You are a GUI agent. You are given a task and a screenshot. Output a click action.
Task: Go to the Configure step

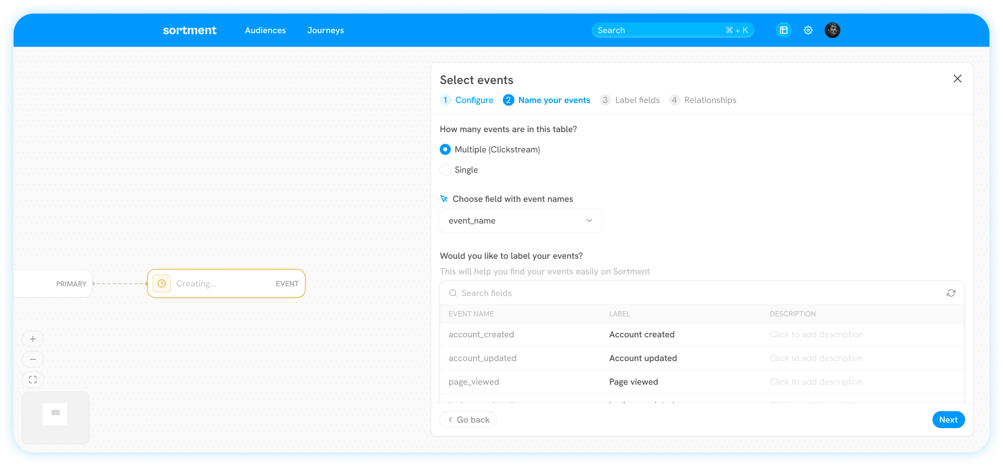474,100
